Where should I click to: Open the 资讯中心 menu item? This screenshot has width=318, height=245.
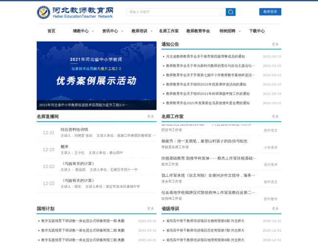pos(110,31)
